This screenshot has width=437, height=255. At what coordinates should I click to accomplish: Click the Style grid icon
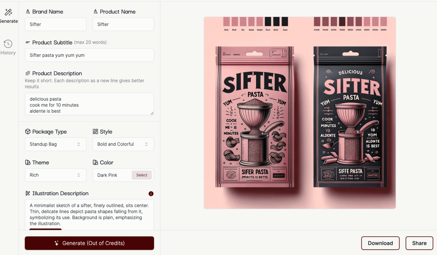[95, 131]
